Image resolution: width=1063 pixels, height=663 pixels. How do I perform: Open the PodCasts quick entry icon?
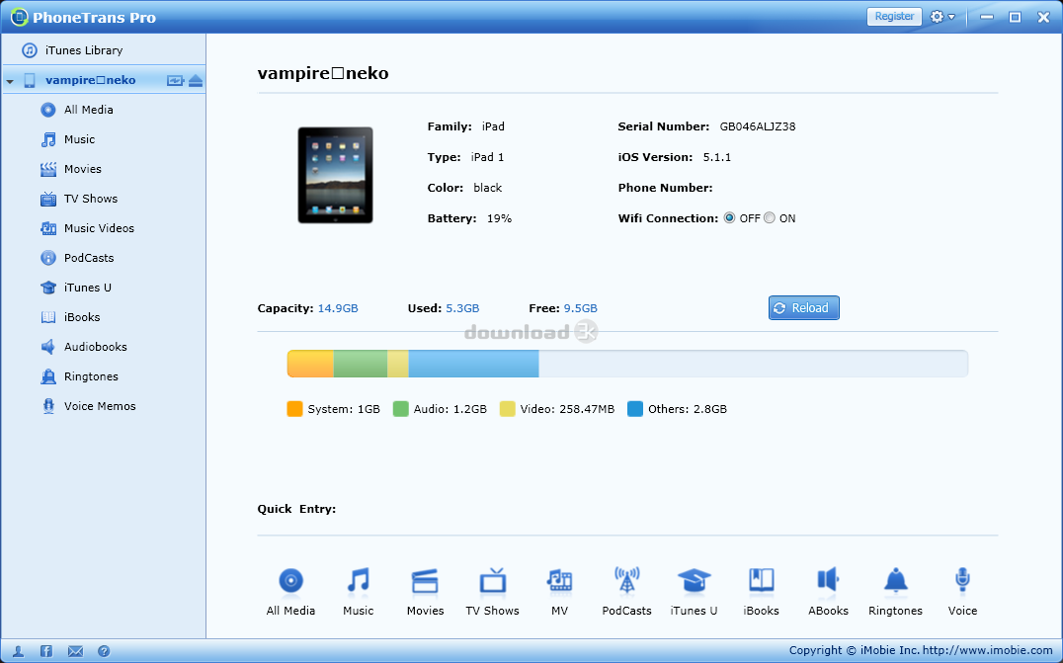click(627, 580)
